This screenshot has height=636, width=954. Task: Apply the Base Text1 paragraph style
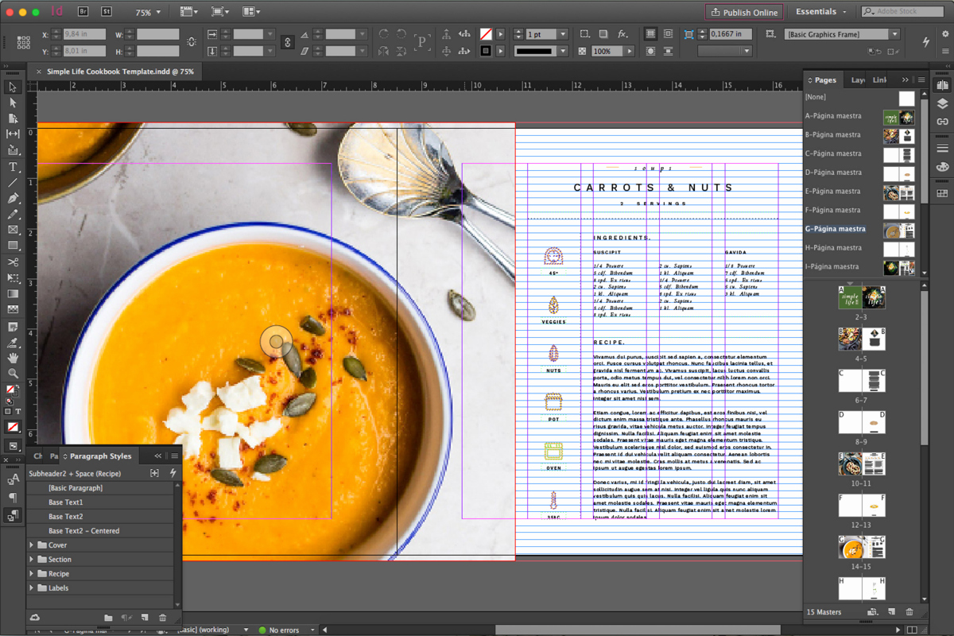[99, 502]
